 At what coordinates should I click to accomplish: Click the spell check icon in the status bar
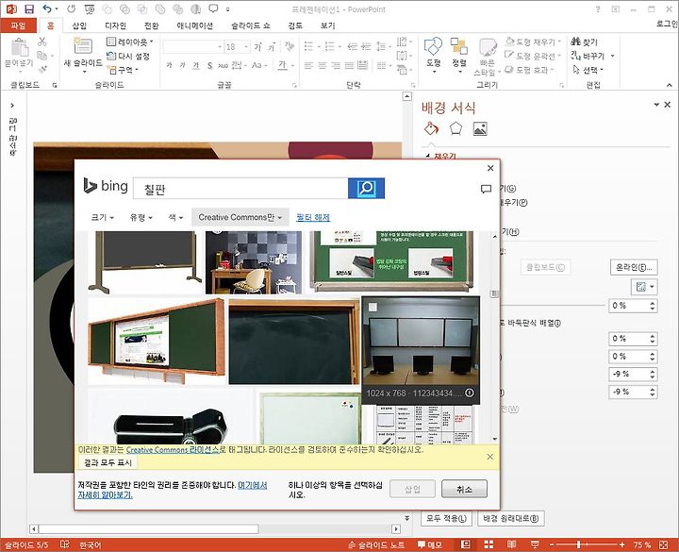click(64, 544)
